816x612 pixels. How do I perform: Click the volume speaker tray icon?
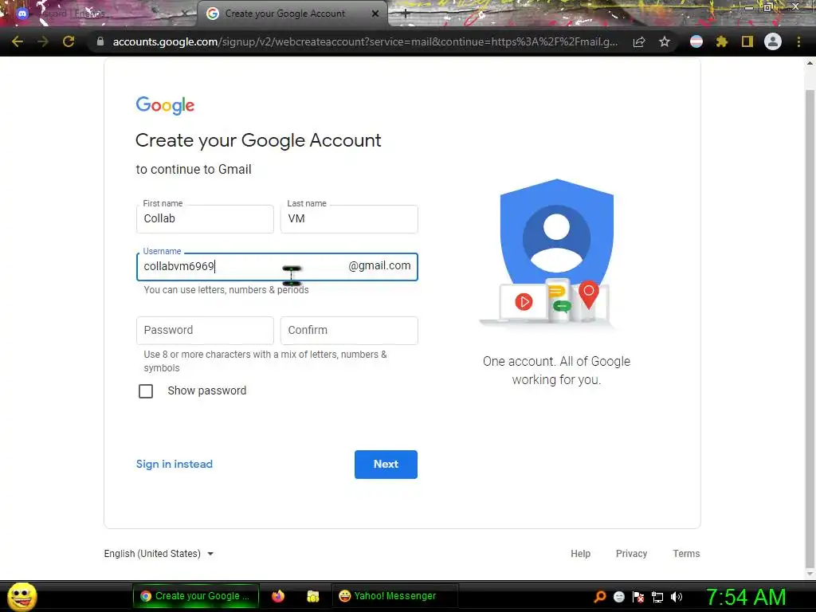pyautogui.click(x=677, y=597)
